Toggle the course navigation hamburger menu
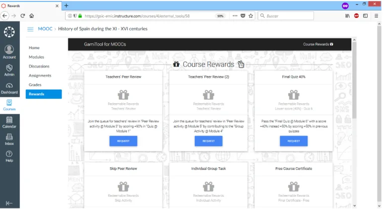384x209 pixels. (x=30, y=29)
